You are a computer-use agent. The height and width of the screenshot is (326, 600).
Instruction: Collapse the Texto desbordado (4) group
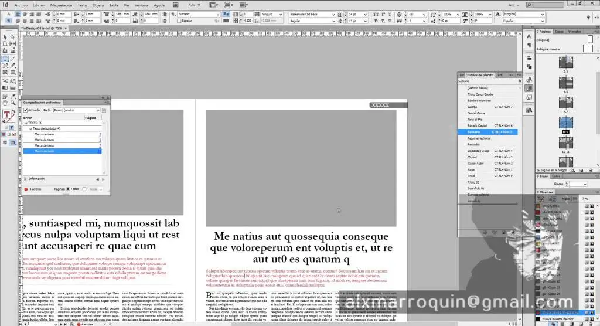coord(30,129)
